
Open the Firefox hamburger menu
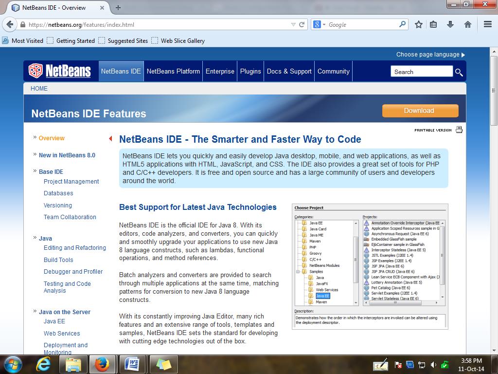tap(487, 24)
